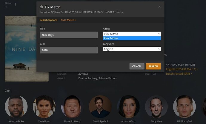Click the Fix Match film icon
Image resolution: width=206 pixels, height=124 pixels.
(x=41, y=7)
